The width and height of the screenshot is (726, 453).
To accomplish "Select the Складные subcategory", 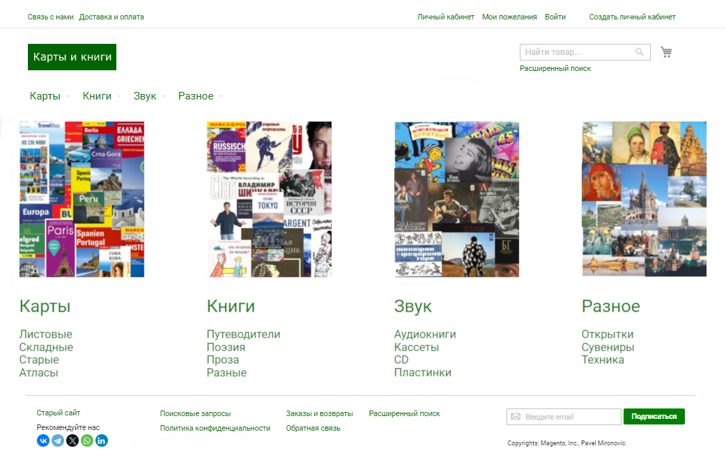I will [46, 347].
